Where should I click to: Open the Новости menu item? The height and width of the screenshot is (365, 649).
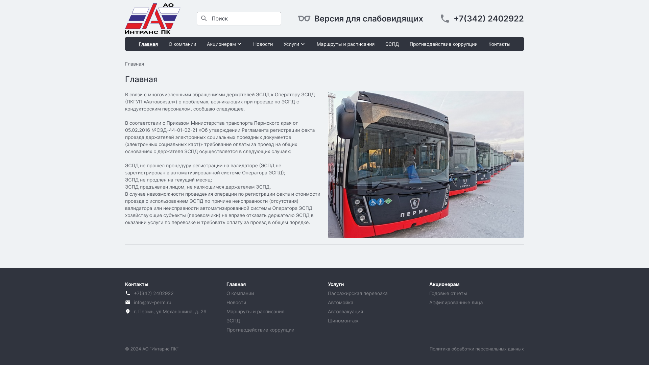click(x=263, y=44)
